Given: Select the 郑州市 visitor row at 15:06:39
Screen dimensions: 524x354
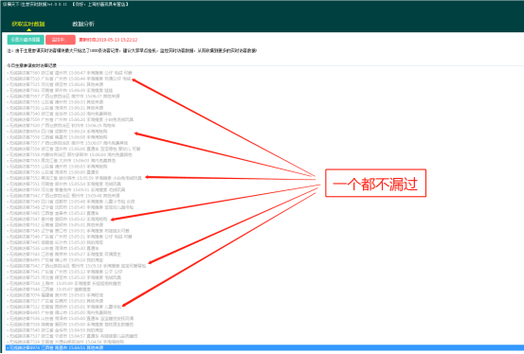Looking at the screenshot, I should pos(60,91).
